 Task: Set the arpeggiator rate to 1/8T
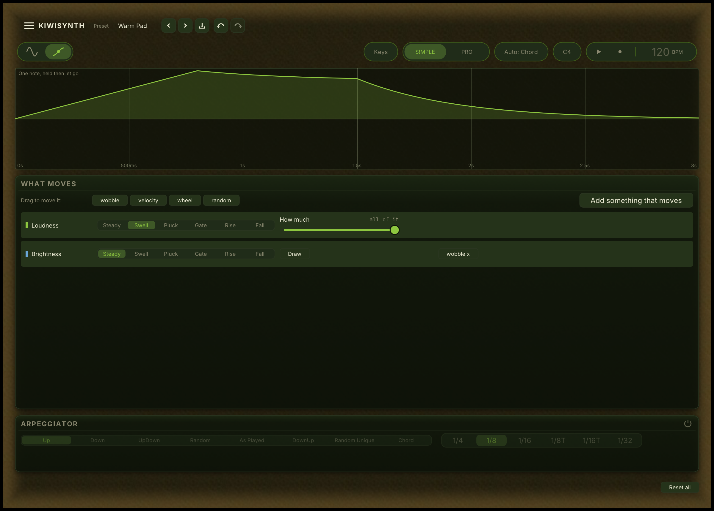pos(558,440)
